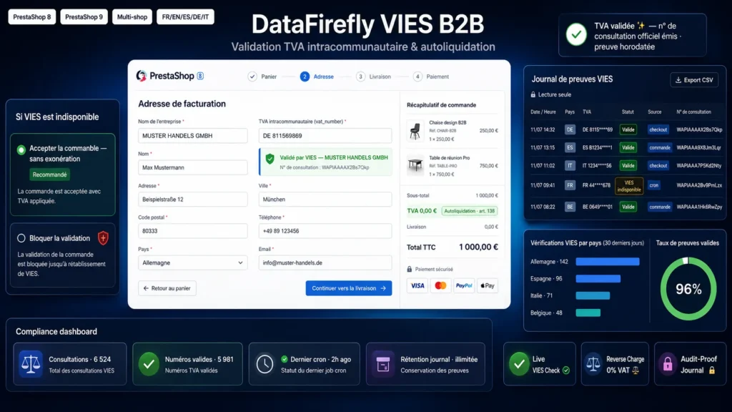Viewport: 732px width, 412px height.
Task: Click the VISA payment icon
Action: 417,285
